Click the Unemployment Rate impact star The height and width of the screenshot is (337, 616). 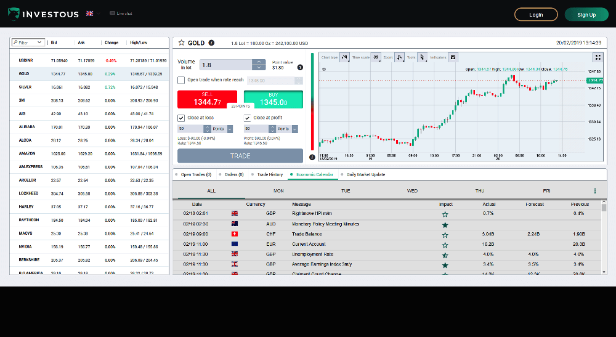tap(445, 255)
